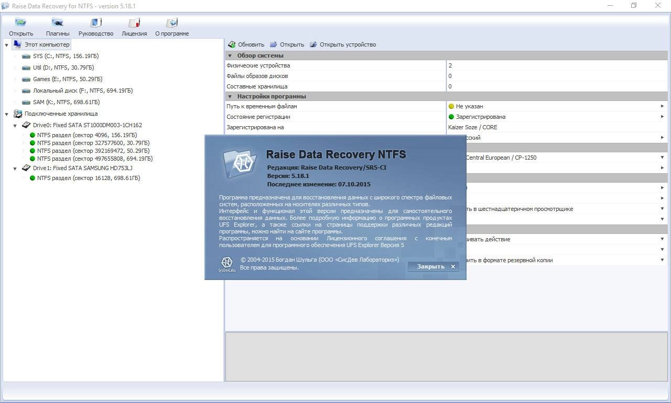This screenshot has width=671, height=403.
Task: Click the Составные хранилища row label
Action: click(x=257, y=86)
